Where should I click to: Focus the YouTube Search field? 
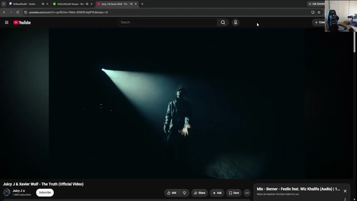click(167, 22)
